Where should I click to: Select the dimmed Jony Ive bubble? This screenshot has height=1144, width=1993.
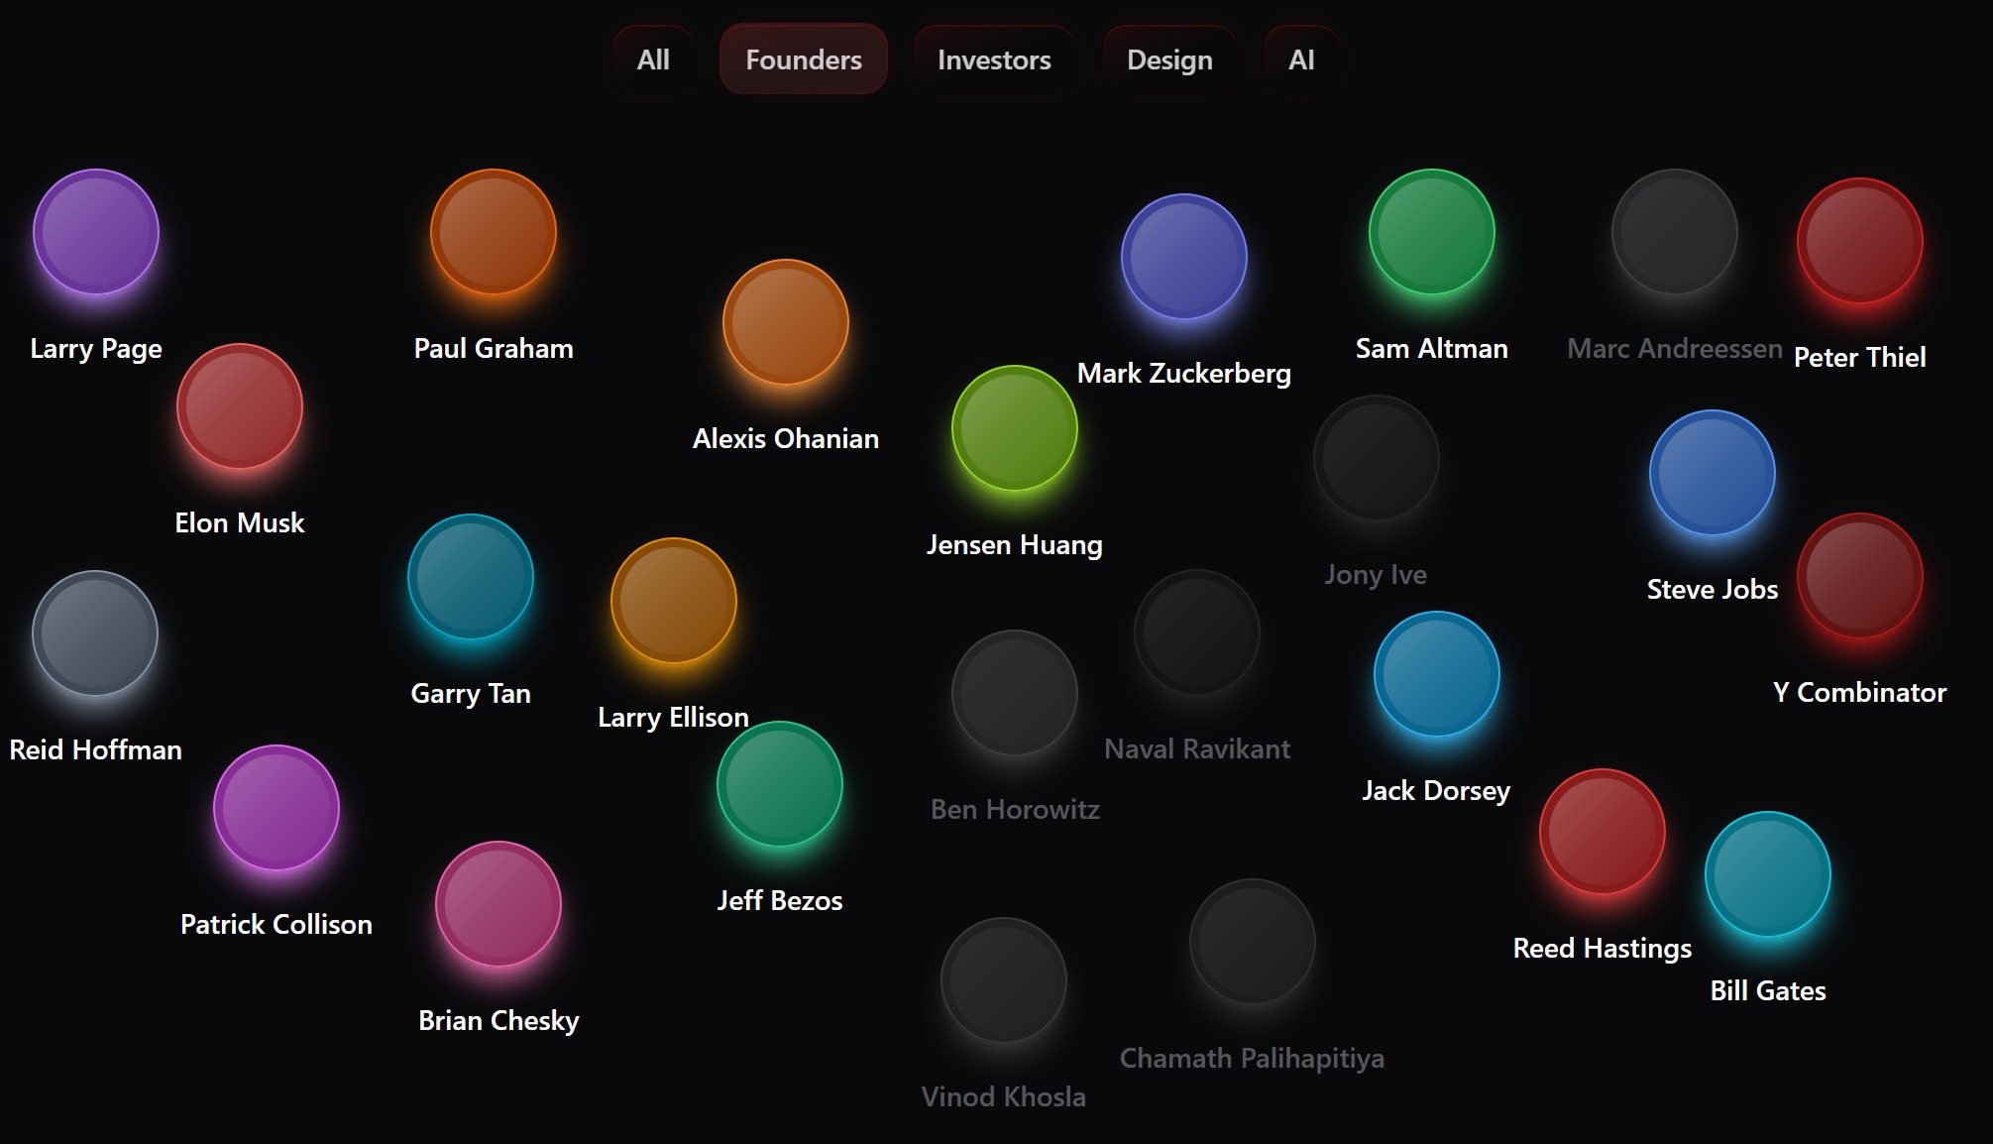(1377, 458)
